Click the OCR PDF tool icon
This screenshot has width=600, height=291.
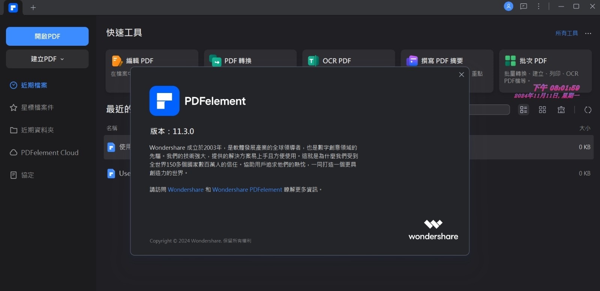point(313,61)
